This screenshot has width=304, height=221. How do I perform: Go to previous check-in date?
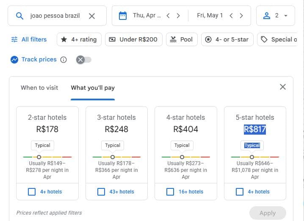[x=168, y=16]
